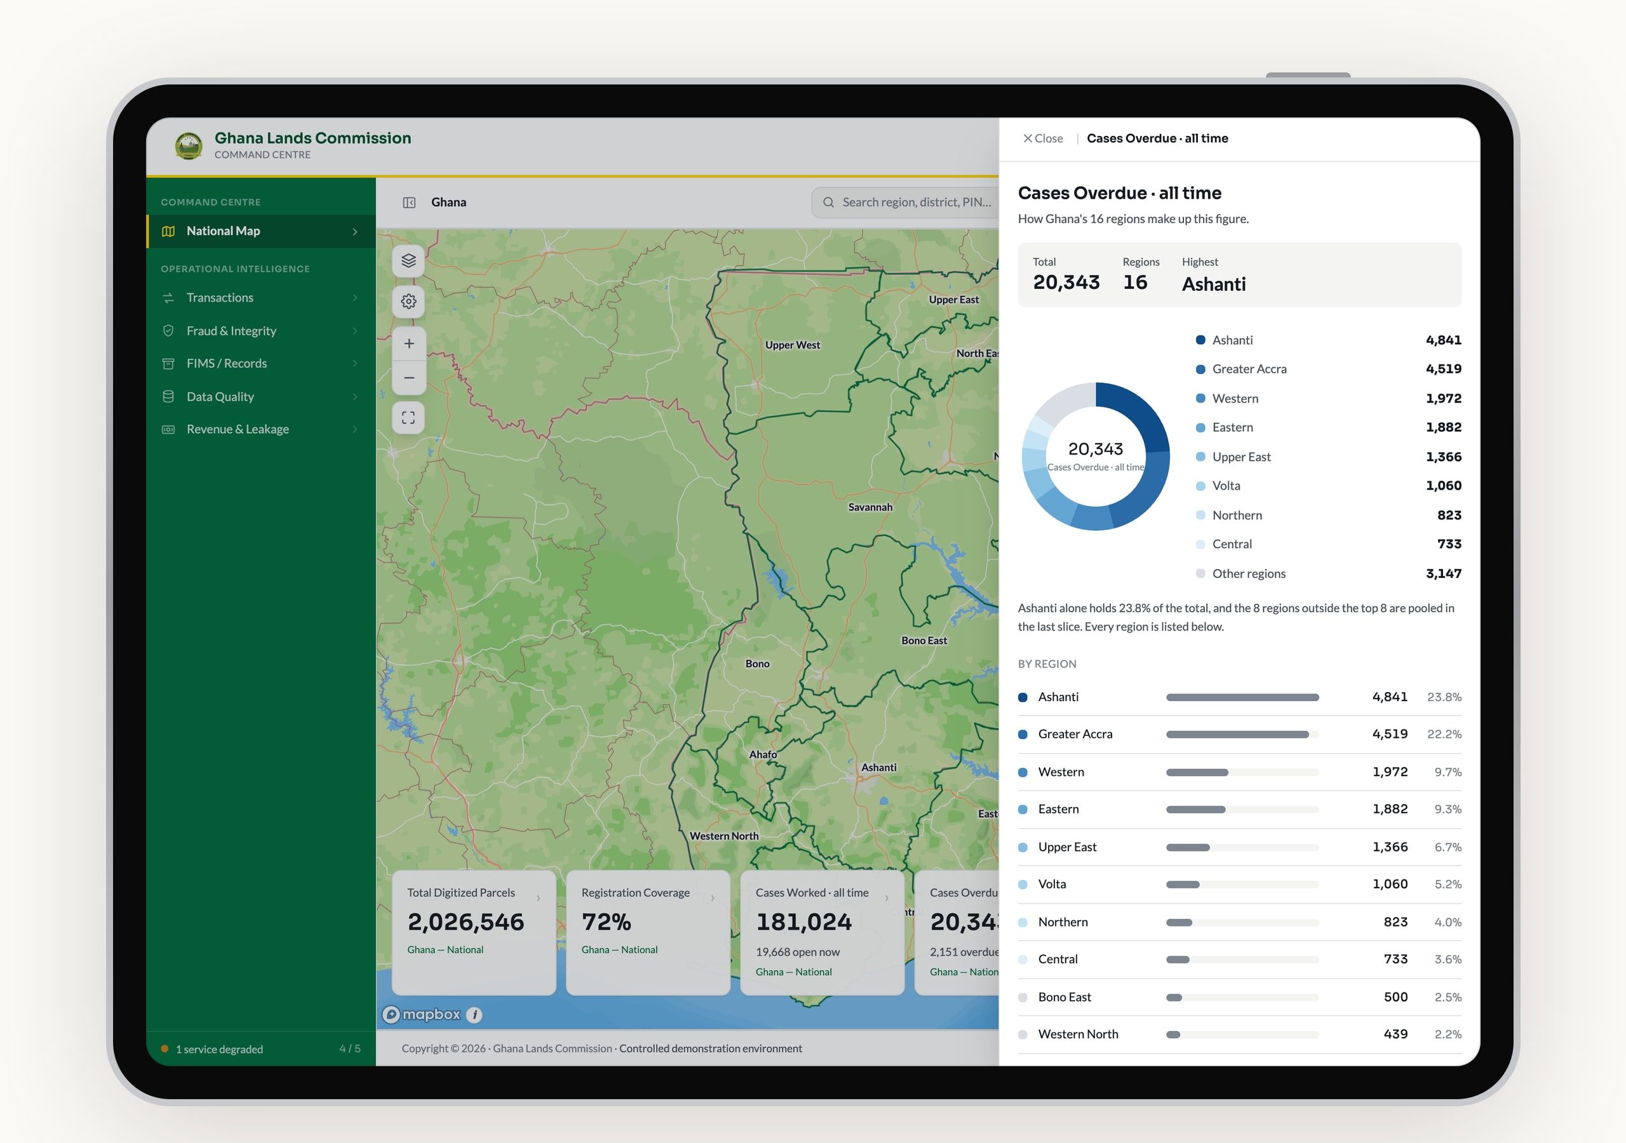1626x1143 pixels.
Task: Open the Registration Coverage 72% card
Action: pyautogui.click(x=648, y=933)
